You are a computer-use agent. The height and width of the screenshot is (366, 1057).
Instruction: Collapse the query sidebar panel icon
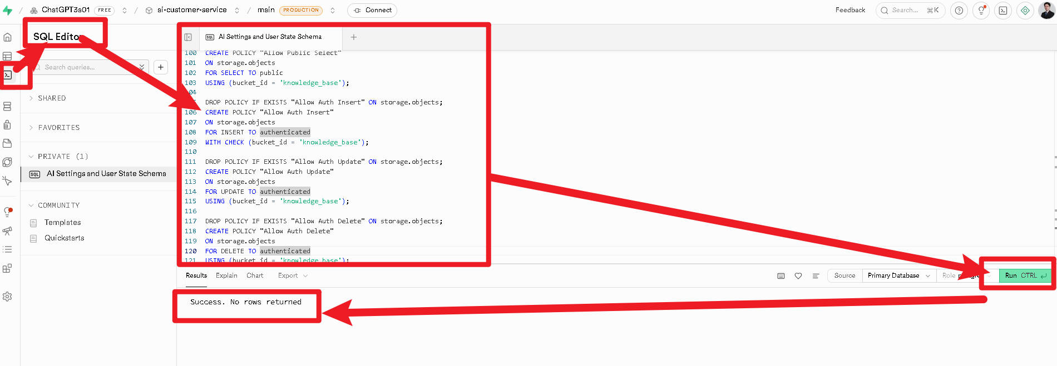click(188, 37)
